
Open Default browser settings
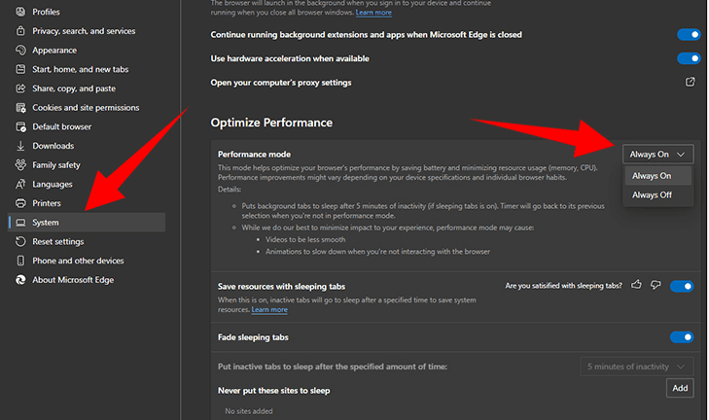(x=87, y=126)
